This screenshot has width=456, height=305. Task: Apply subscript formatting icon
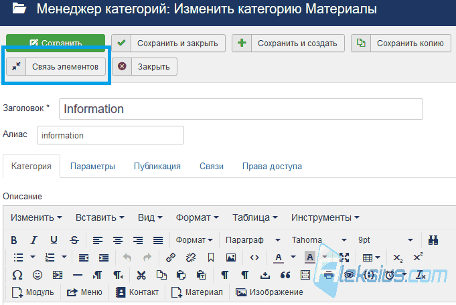coord(398,258)
